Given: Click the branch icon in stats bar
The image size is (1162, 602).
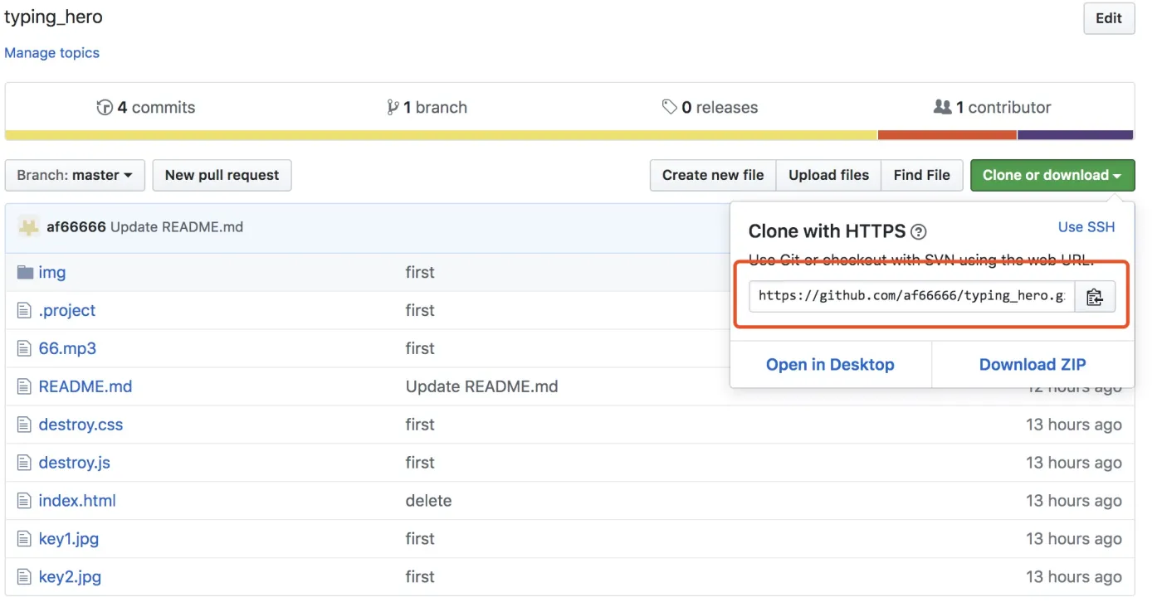Looking at the screenshot, I should [x=393, y=108].
